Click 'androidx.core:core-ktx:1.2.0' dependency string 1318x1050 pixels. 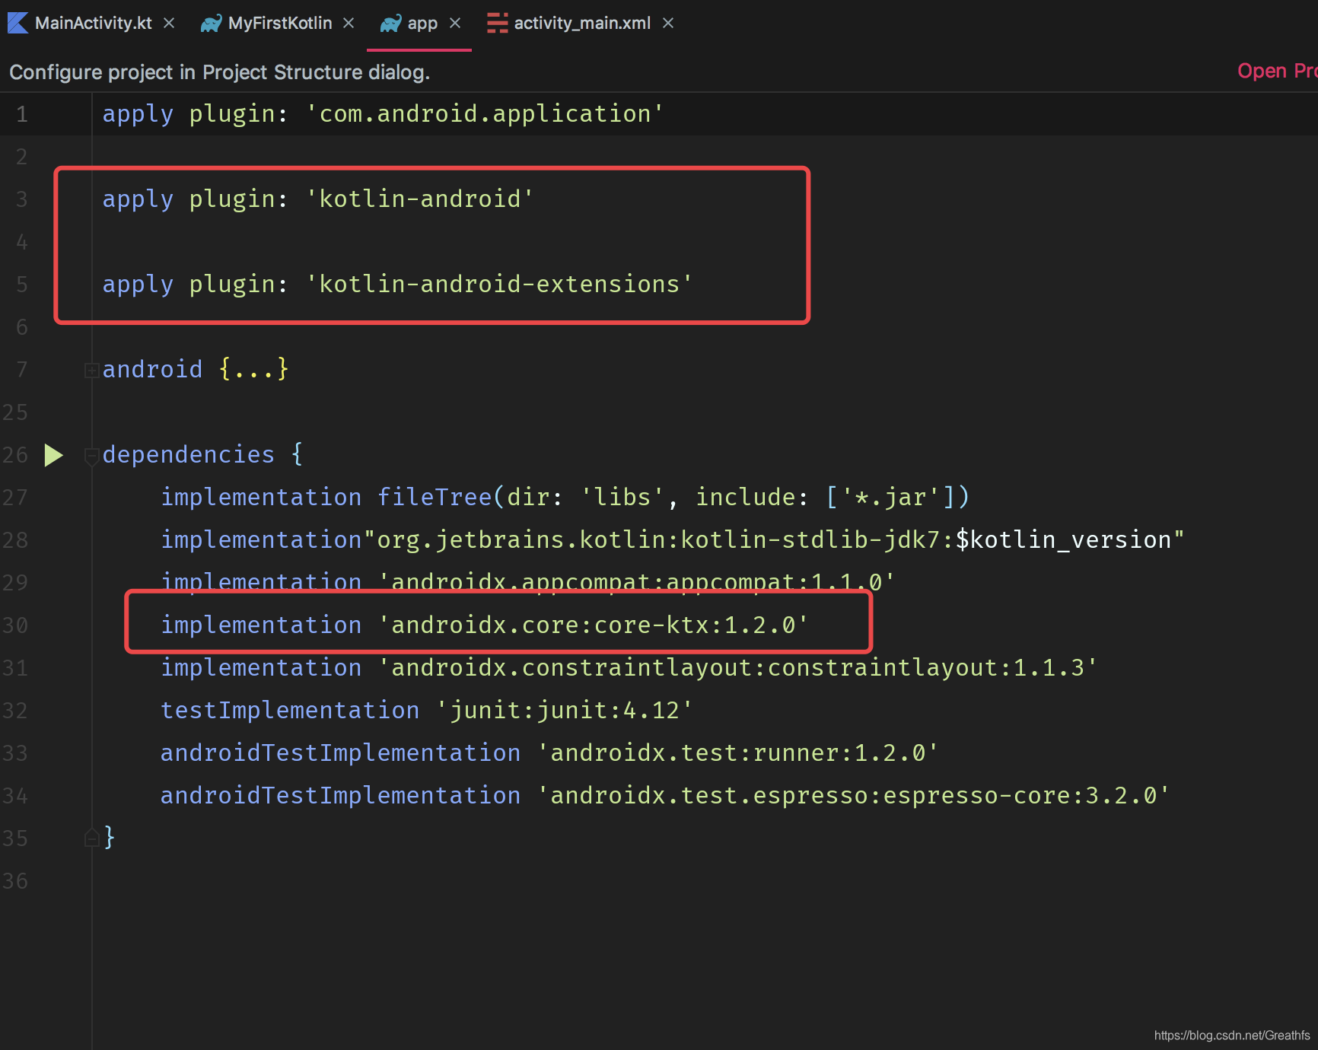pos(593,625)
